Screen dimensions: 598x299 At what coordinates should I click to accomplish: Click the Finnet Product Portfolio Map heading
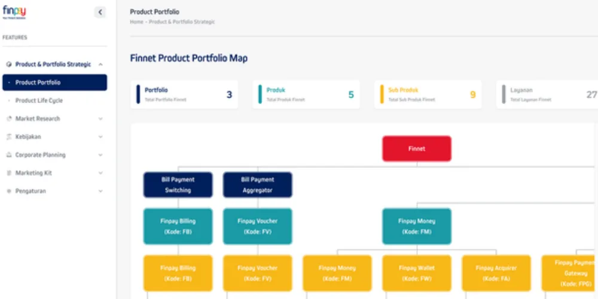(x=189, y=59)
